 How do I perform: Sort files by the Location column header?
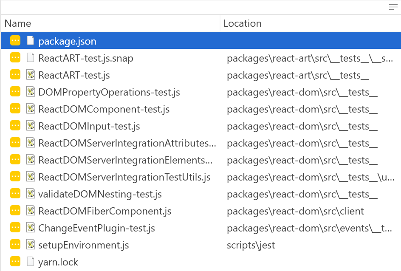[x=311, y=23]
